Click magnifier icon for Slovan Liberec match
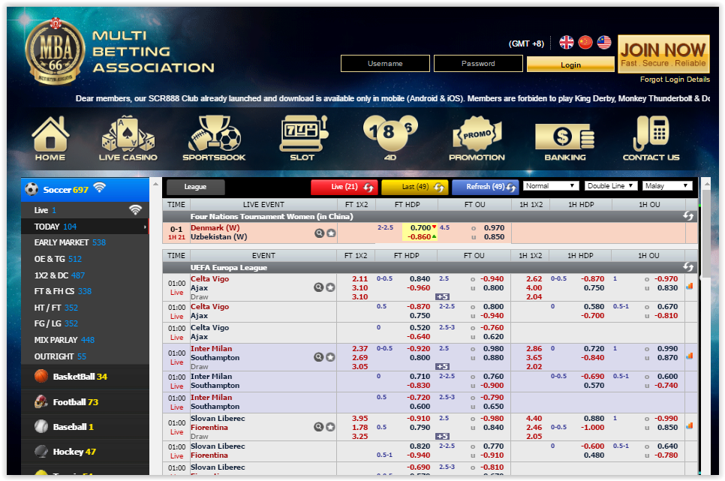Image resolution: width=725 pixels, height=481 pixels. pyautogui.click(x=318, y=426)
